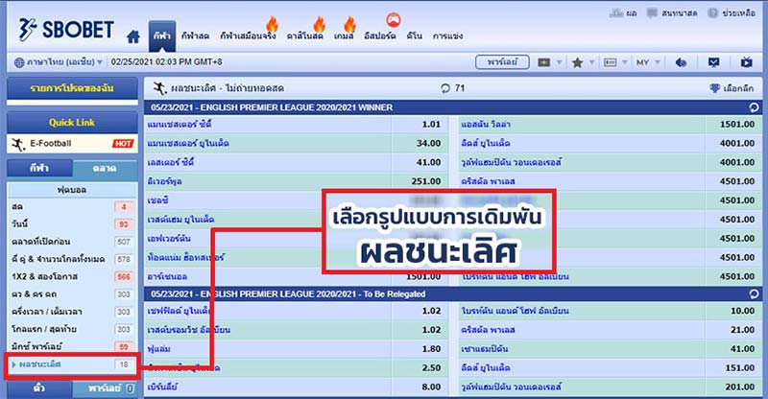Click the E-Football player icon
Viewport: 768px width, 399px height.
click(18, 144)
